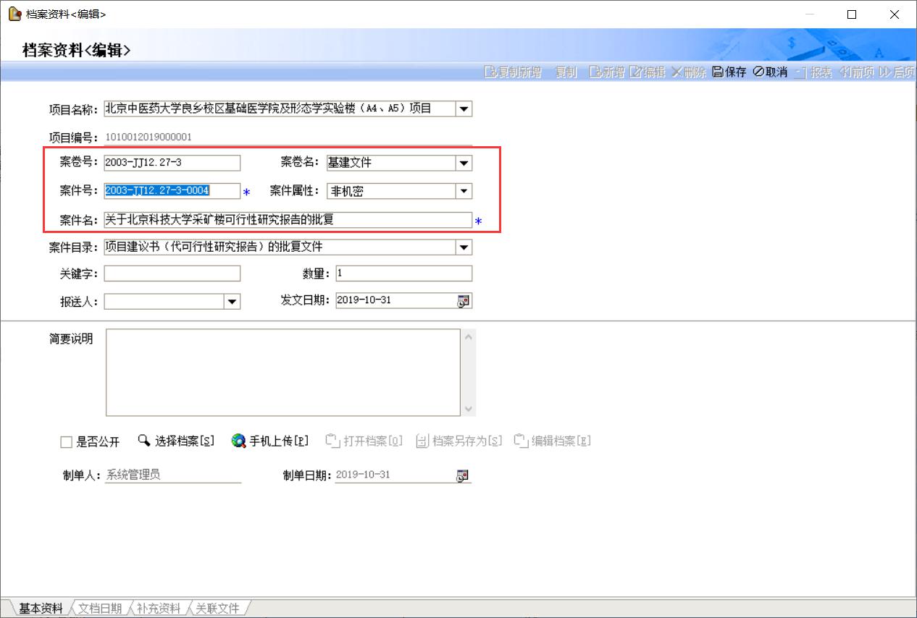Open the 关联文件 tab
Screen dimensions: 917x618
point(217,609)
